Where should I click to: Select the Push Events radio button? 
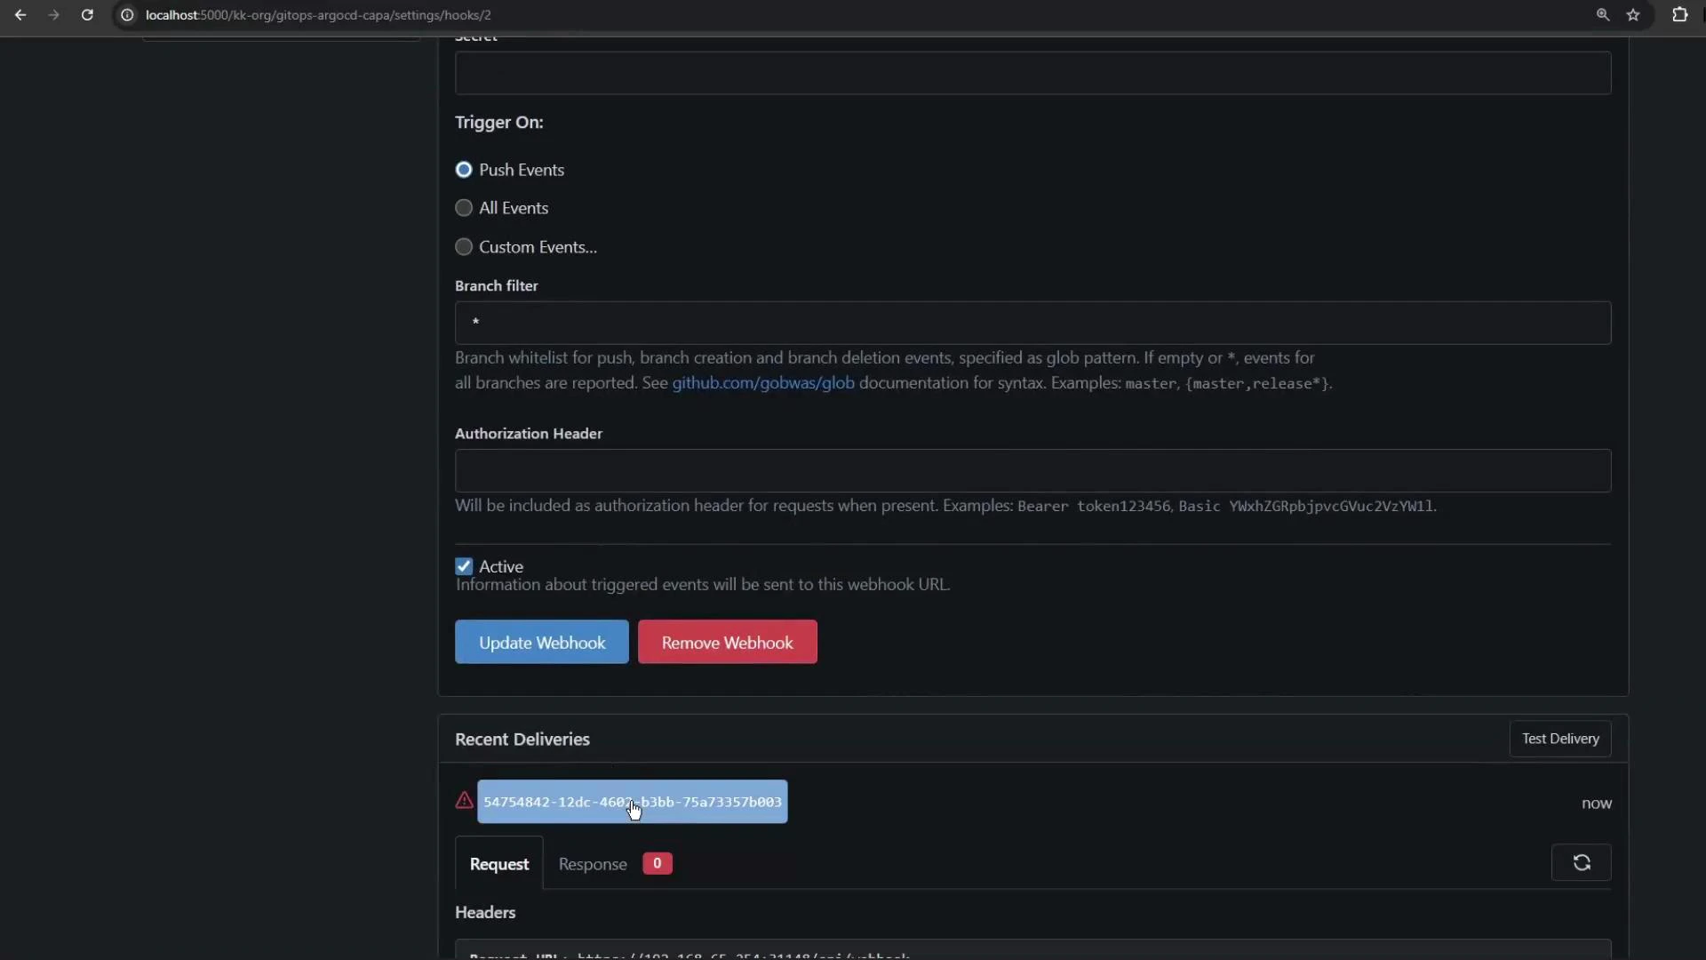click(x=463, y=169)
